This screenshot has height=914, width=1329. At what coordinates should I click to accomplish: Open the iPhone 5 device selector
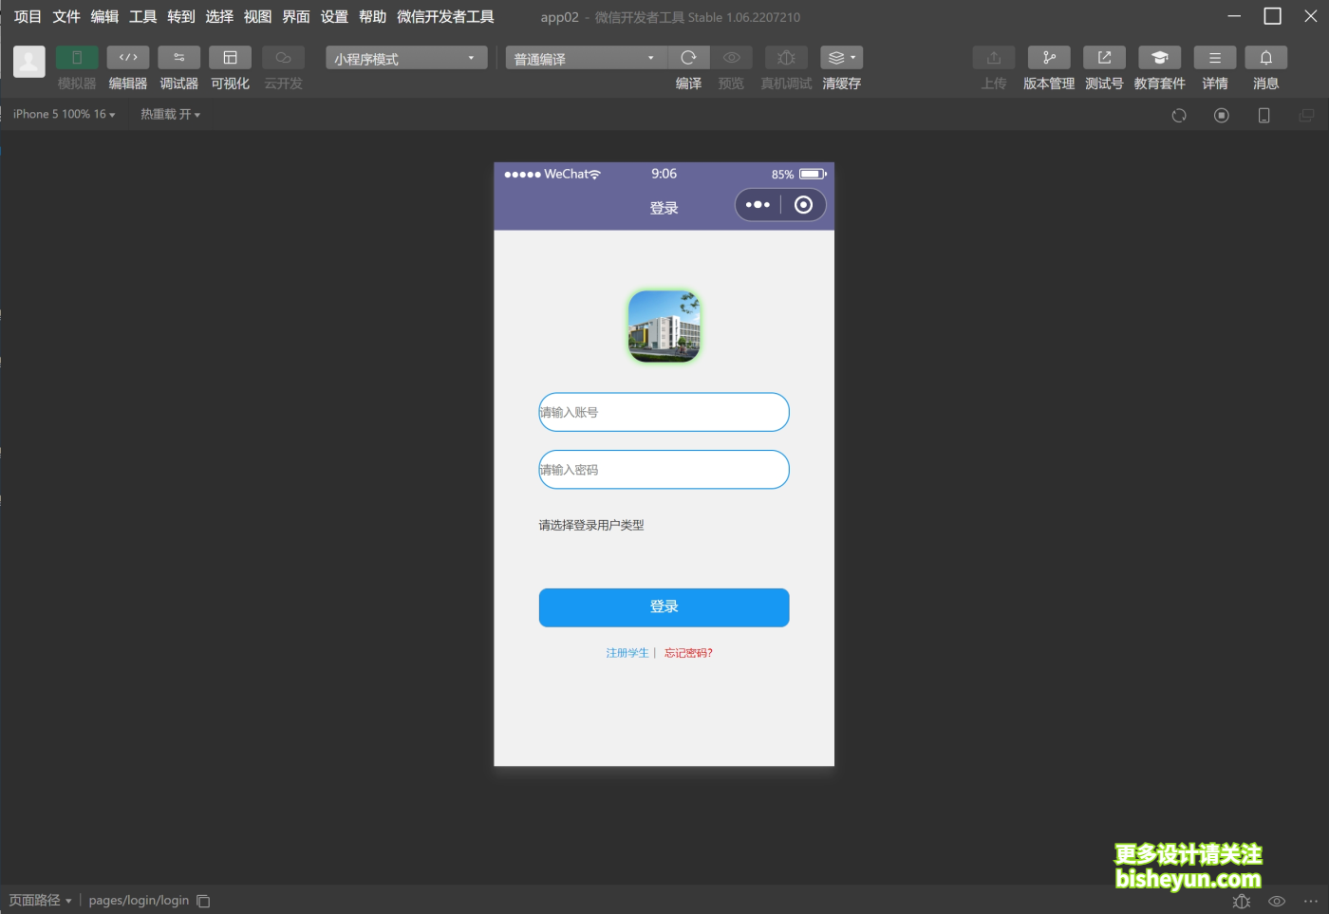[x=63, y=114]
